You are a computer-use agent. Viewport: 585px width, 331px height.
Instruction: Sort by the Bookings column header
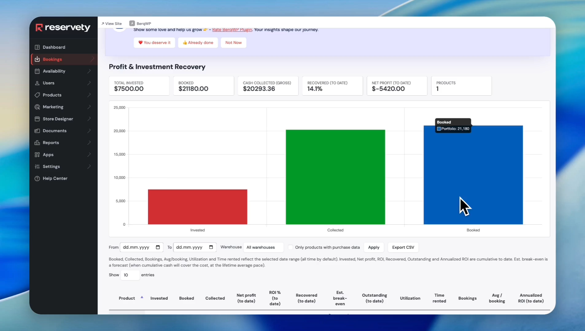467,298
